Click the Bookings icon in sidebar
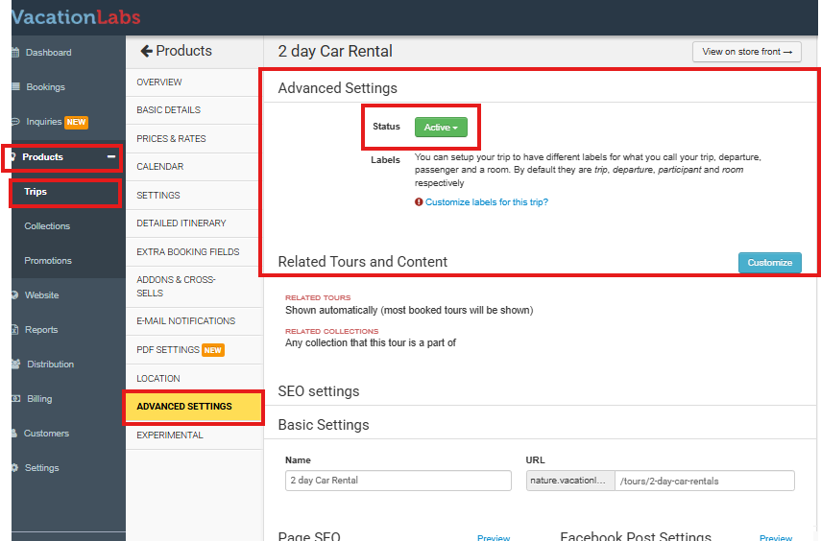This screenshot has height=541, width=821. point(14,87)
